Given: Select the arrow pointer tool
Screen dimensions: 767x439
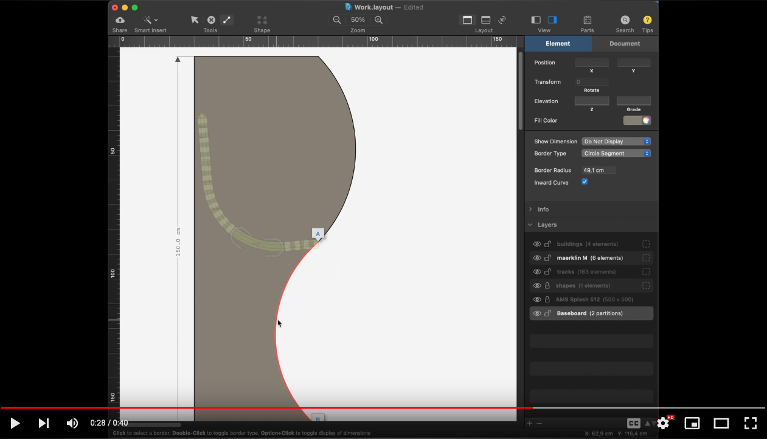Looking at the screenshot, I should [x=195, y=20].
